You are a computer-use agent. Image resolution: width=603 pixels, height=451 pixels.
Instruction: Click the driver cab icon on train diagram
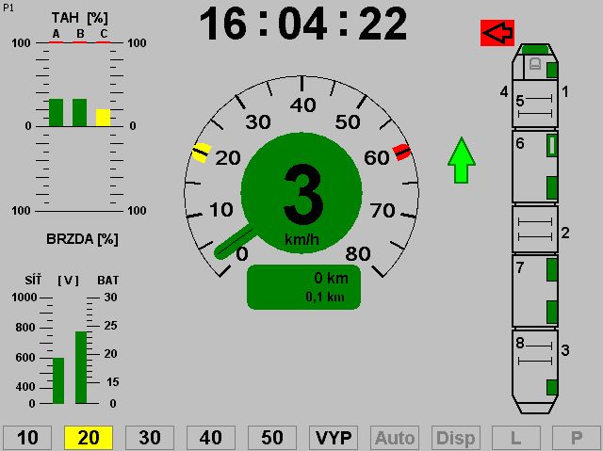[x=534, y=65]
